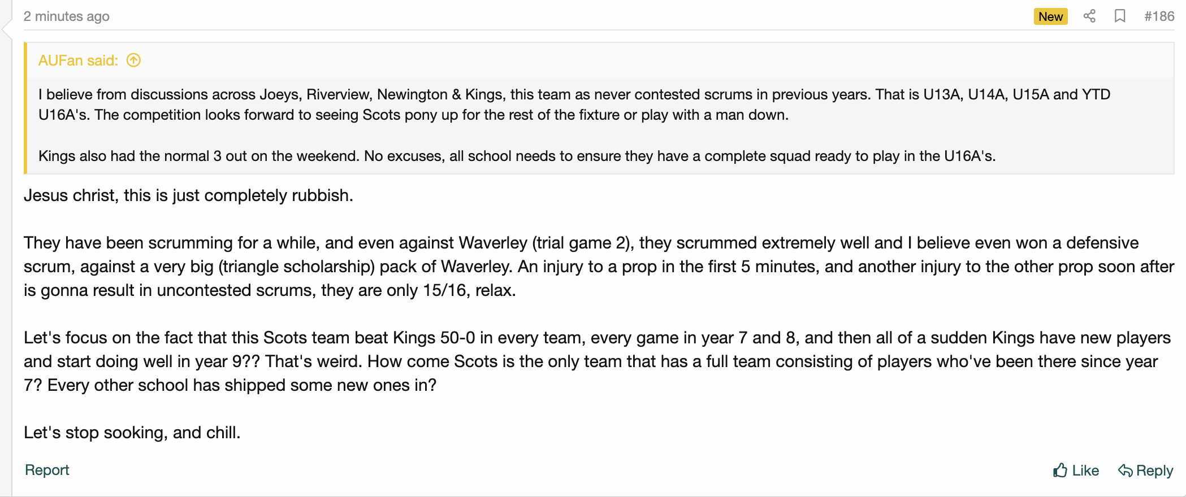Image resolution: width=1186 pixels, height=497 pixels.
Task: Open the #186 post permalink
Action: (x=1159, y=16)
